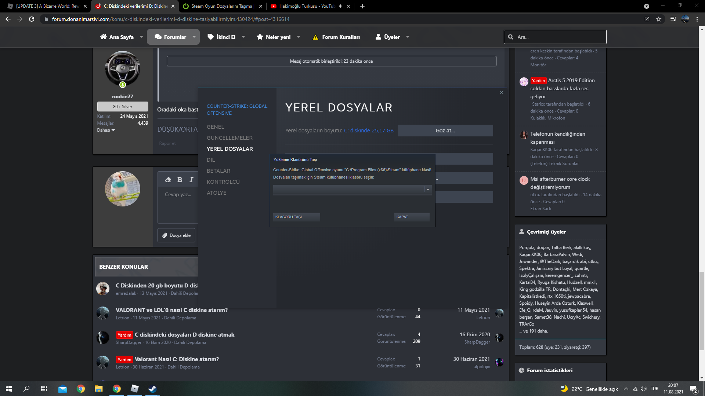This screenshot has width=705, height=396.
Task: Open Telefonun kendiliğinden kapanması thread
Action: point(558,138)
